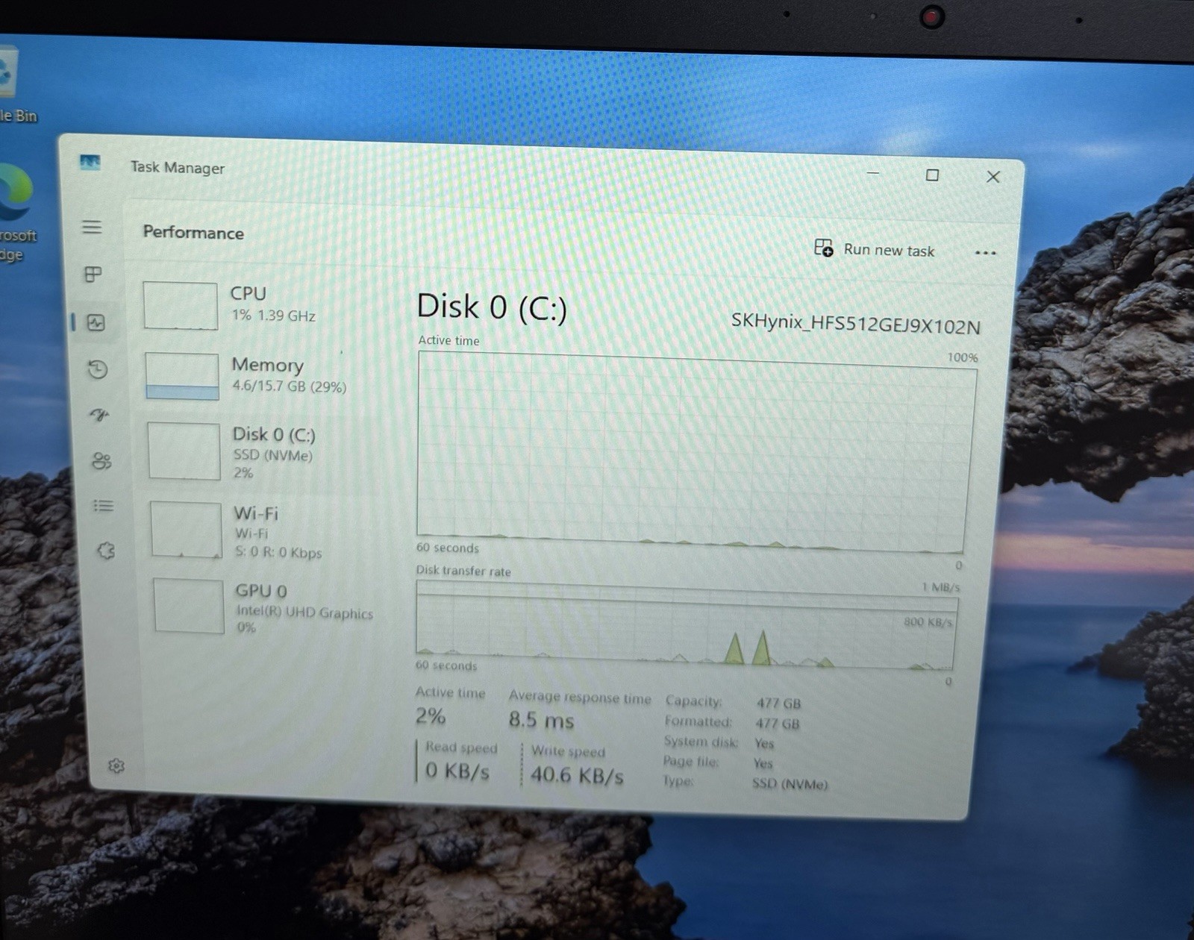Select the CPU performance entry

(x=254, y=305)
